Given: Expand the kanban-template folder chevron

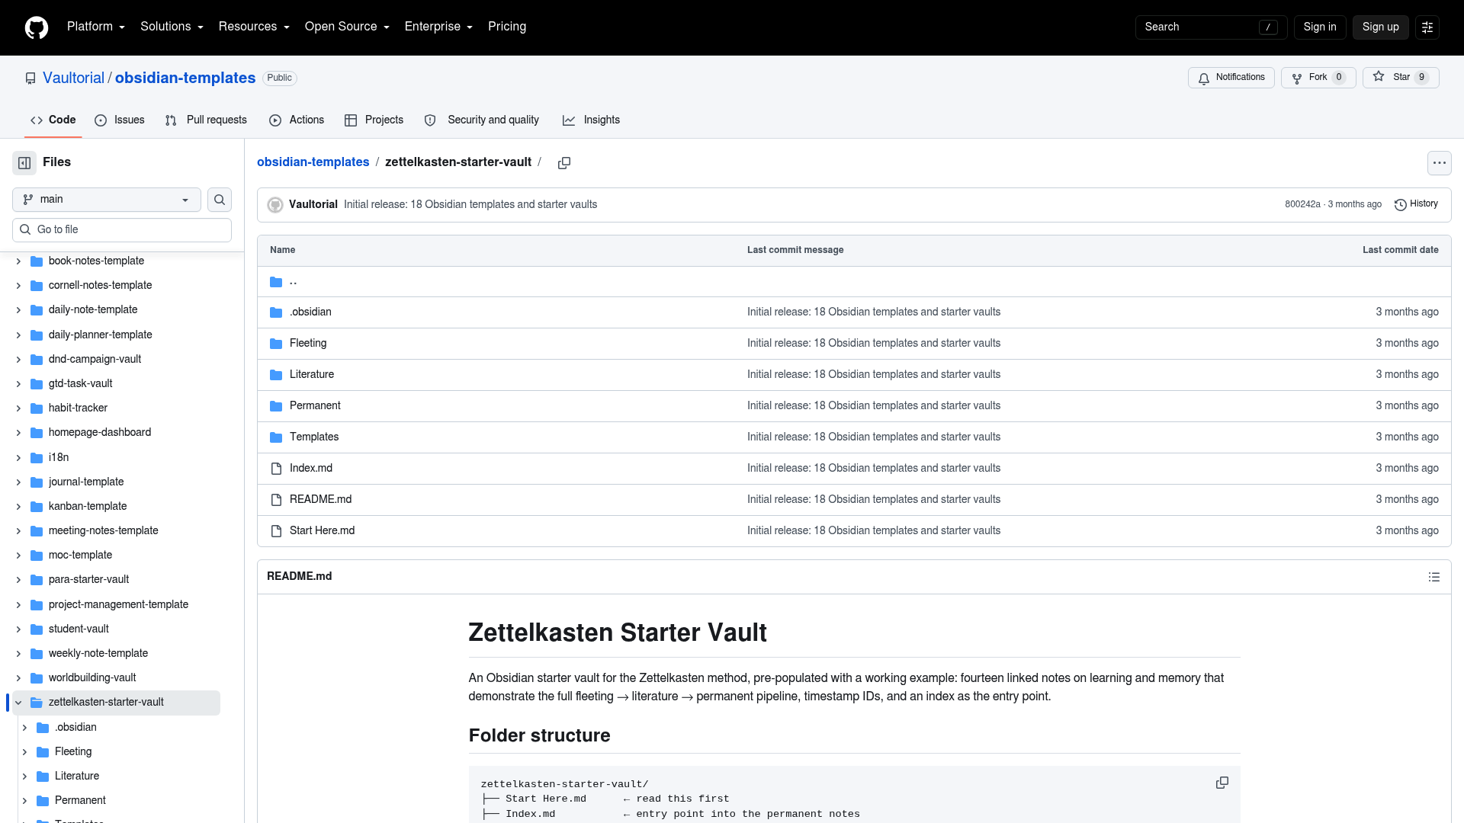Looking at the screenshot, I should point(18,507).
